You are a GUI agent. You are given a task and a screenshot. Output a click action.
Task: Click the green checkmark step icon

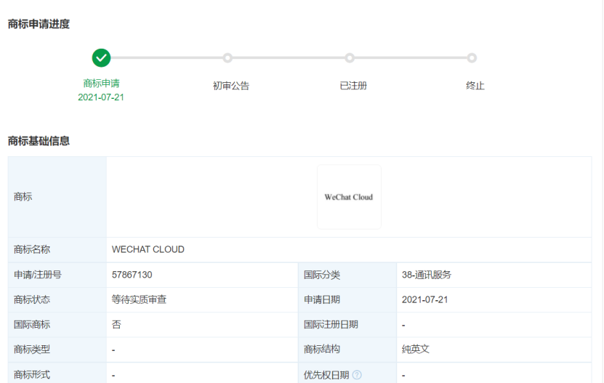(x=101, y=58)
